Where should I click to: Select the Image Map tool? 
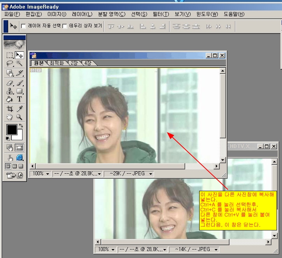click(10, 73)
